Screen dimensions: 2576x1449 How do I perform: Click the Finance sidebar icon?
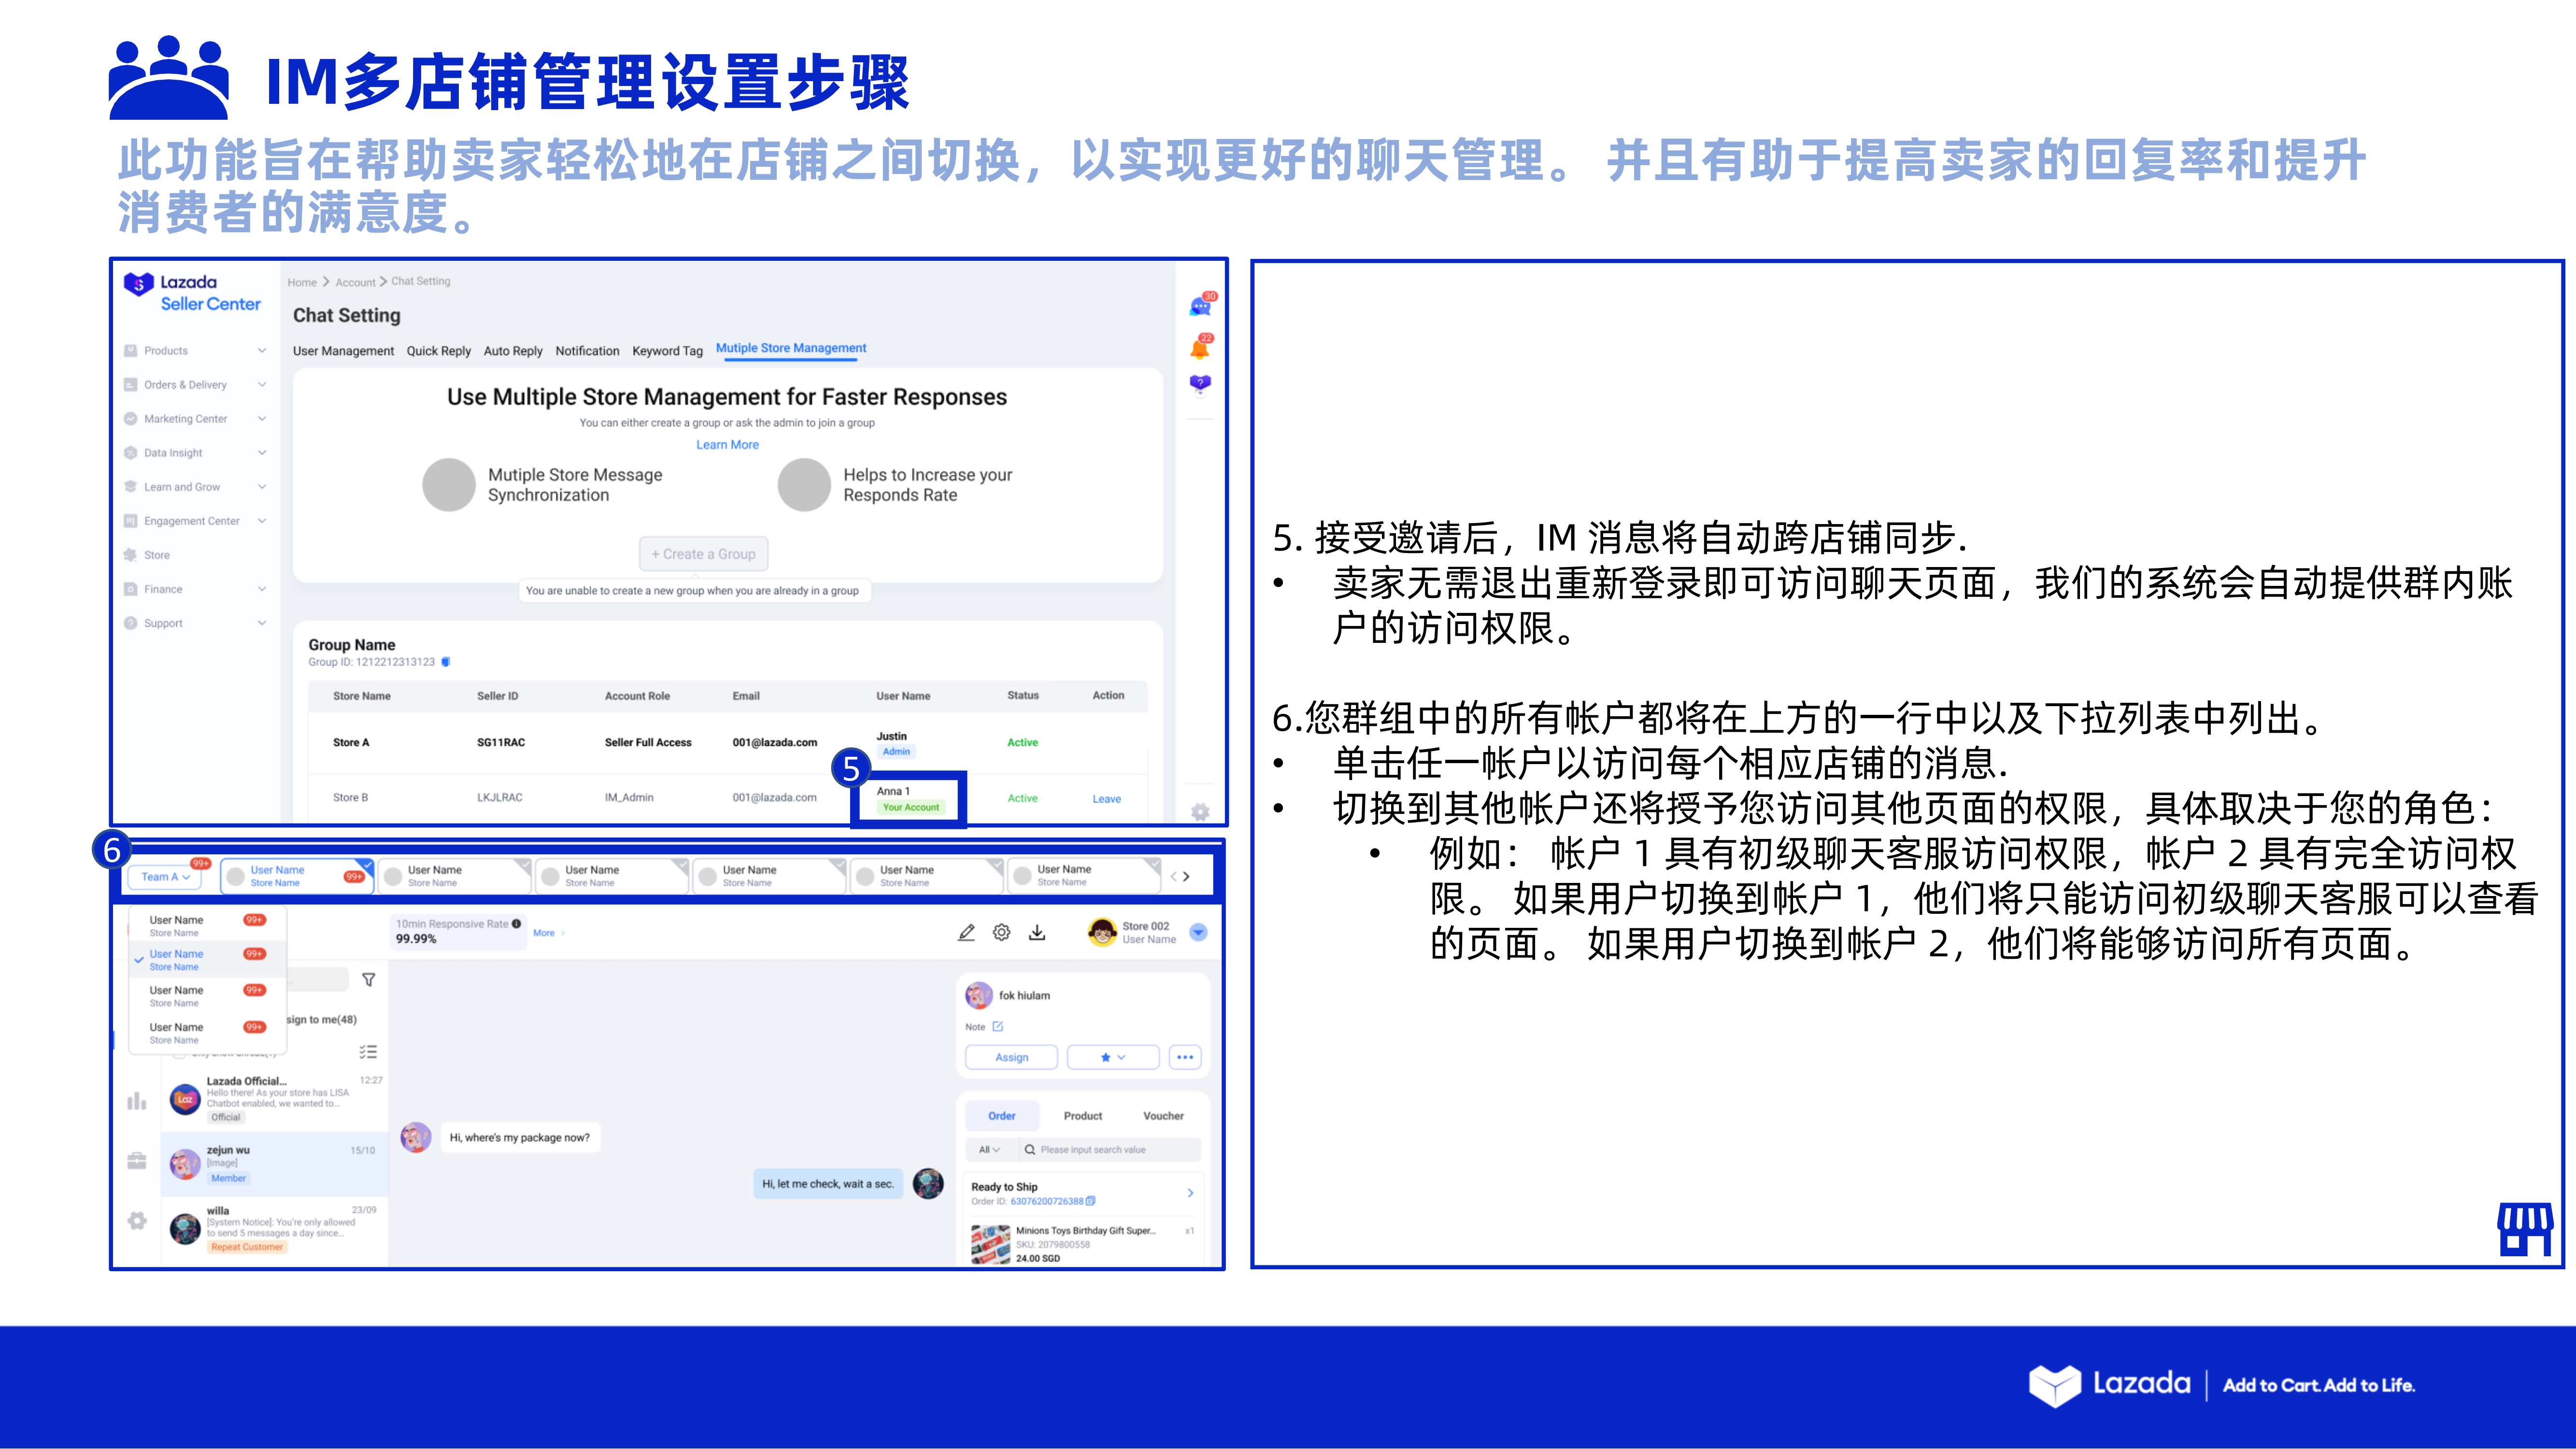point(131,589)
